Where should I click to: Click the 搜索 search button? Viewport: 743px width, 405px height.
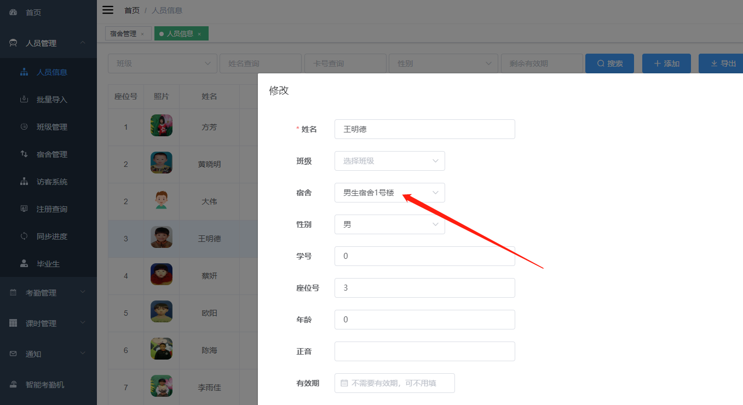tap(609, 63)
